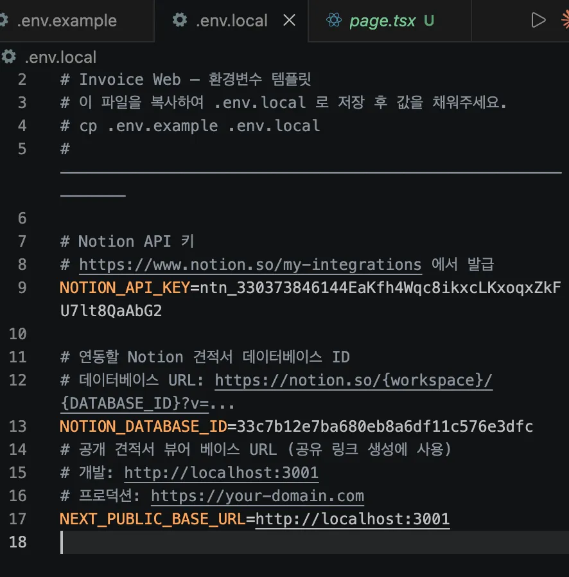Click the settings icon beside the .env.example filename
This screenshot has height=577, width=569.
pyautogui.click(x=4, y=20)
